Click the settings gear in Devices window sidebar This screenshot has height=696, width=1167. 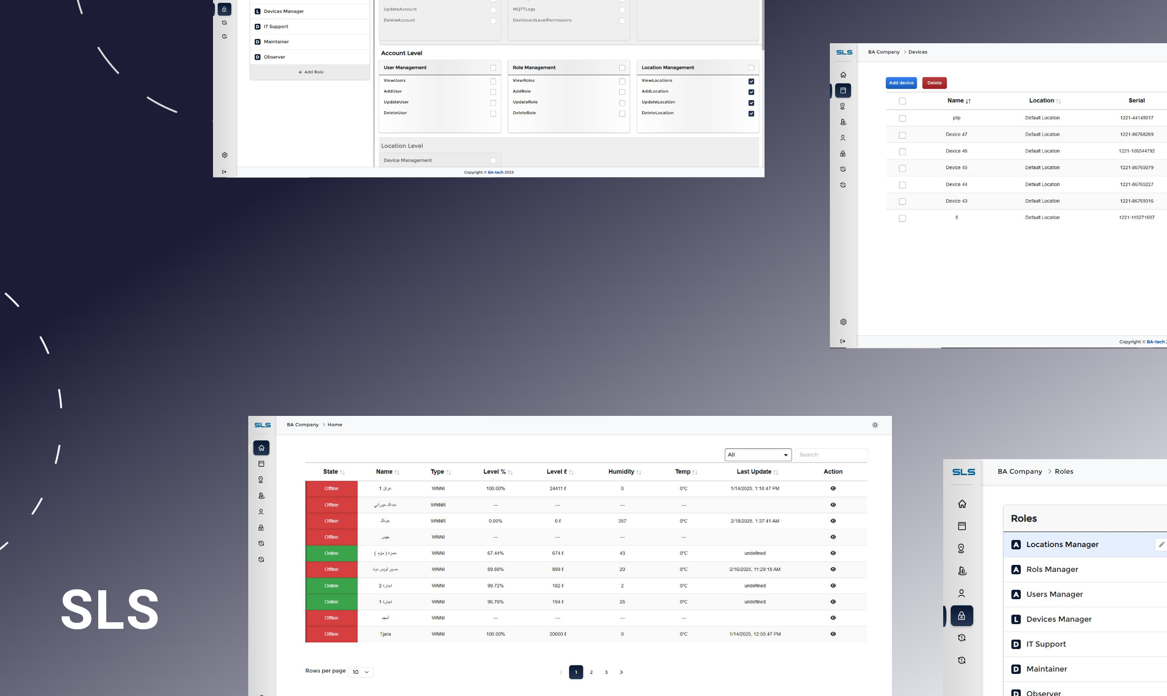tap(843, 322)
